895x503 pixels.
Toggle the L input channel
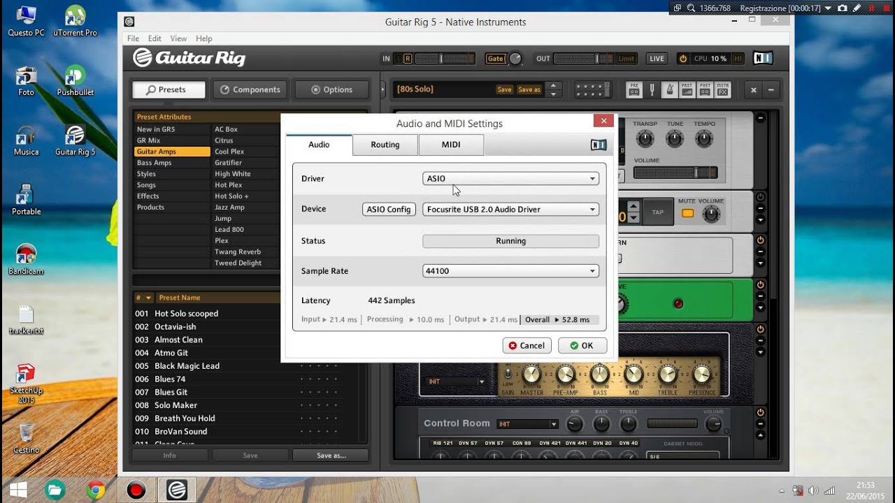[399, 59]
